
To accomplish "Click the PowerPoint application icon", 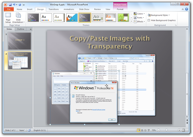I will [x=5, y=5].
